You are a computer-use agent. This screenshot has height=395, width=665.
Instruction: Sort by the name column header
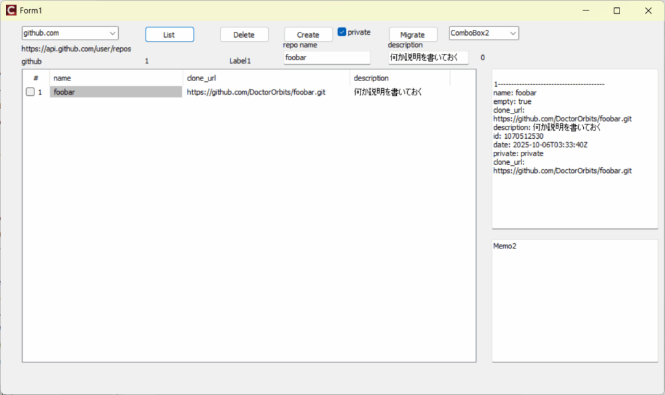[x=116, y=78]
